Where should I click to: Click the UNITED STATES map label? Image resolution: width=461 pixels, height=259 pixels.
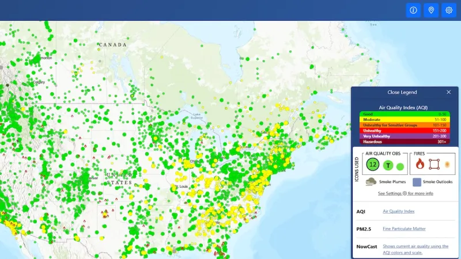[x=120, y=179]
